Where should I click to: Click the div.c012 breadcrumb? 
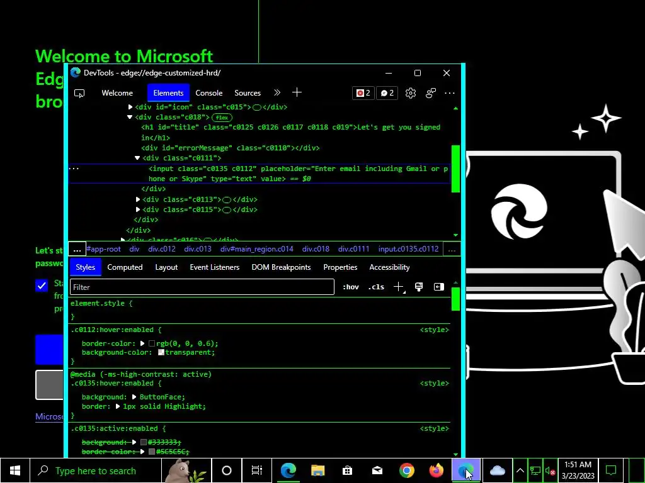(162, 249)
